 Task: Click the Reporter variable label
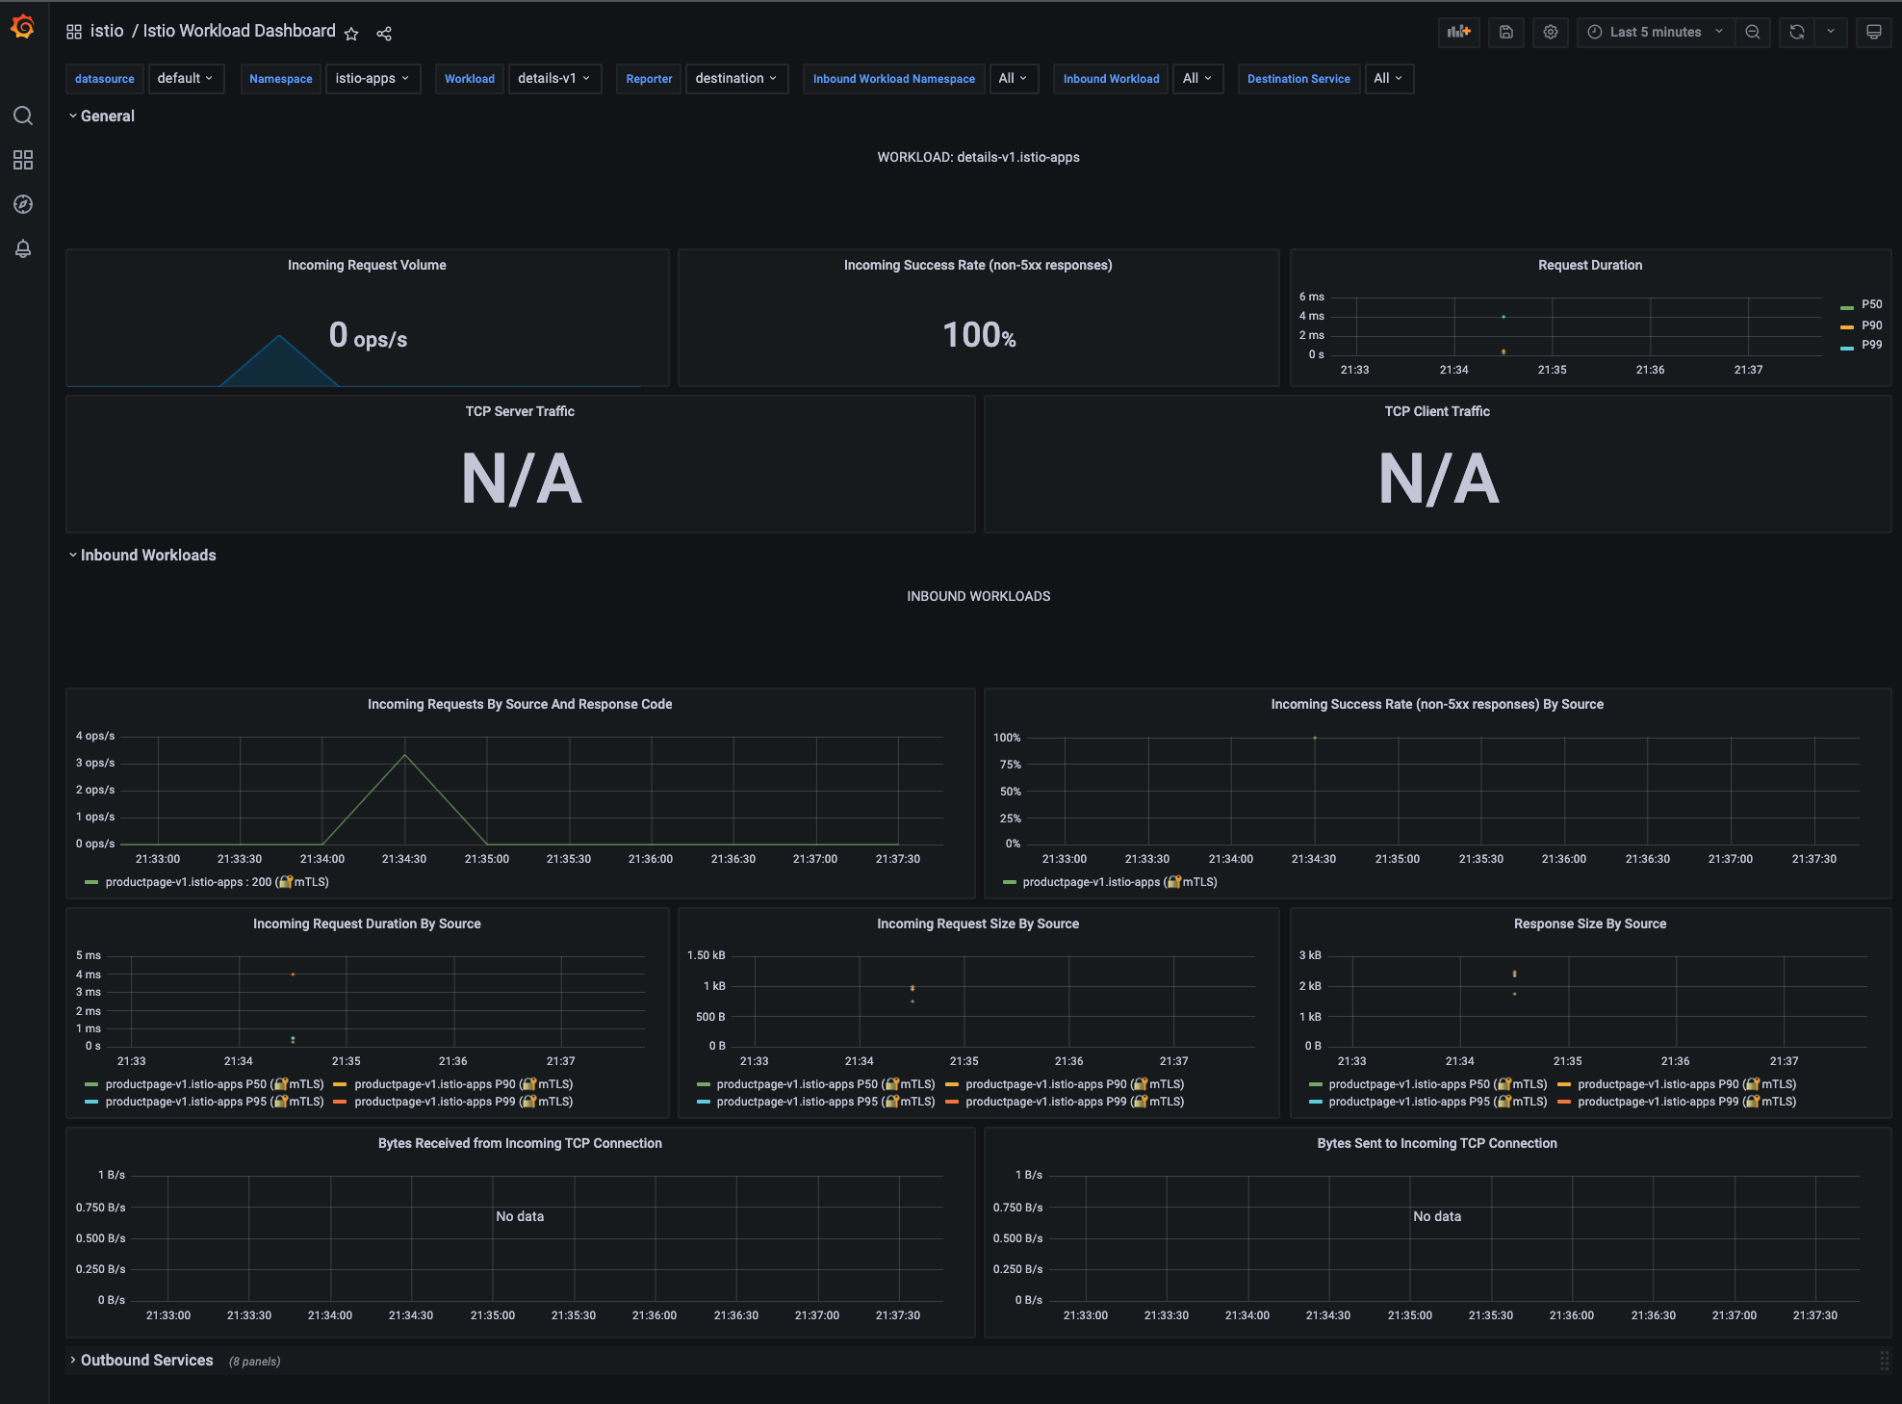pos(649,78)
